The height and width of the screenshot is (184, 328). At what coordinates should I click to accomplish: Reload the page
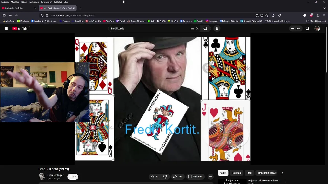[x=280, y=15]
